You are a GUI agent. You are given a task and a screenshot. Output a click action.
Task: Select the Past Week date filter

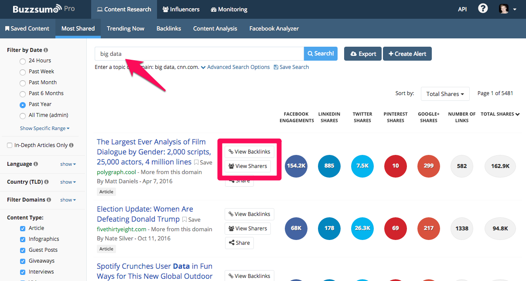tap(23, 72)
